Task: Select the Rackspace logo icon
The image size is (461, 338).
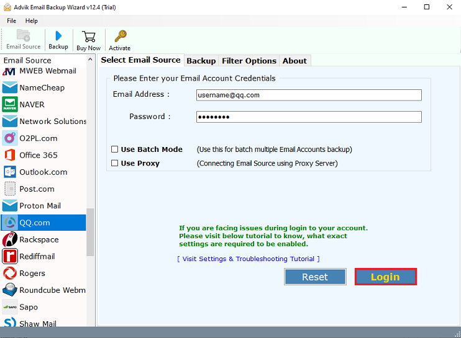Action: [x=10, y=239]
